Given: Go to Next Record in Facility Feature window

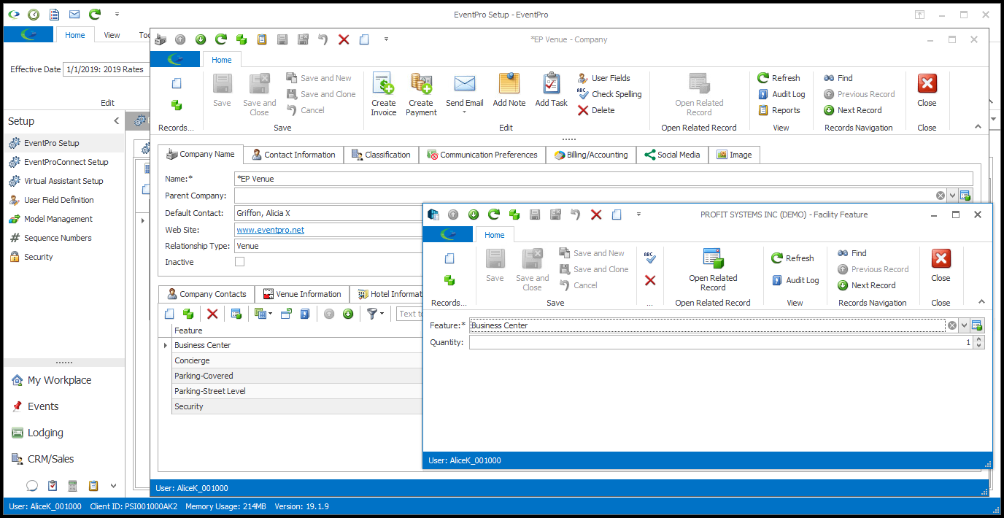Looking at the screenshot, I should coord(866,285).
